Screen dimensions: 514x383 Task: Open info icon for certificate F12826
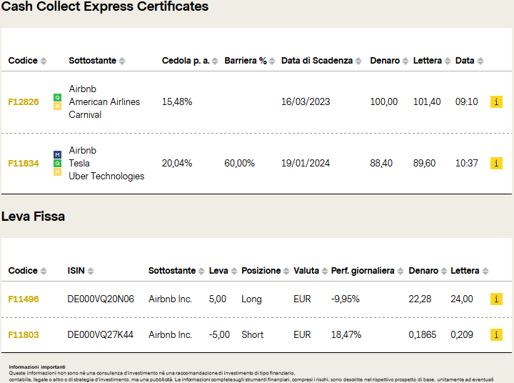496,101
